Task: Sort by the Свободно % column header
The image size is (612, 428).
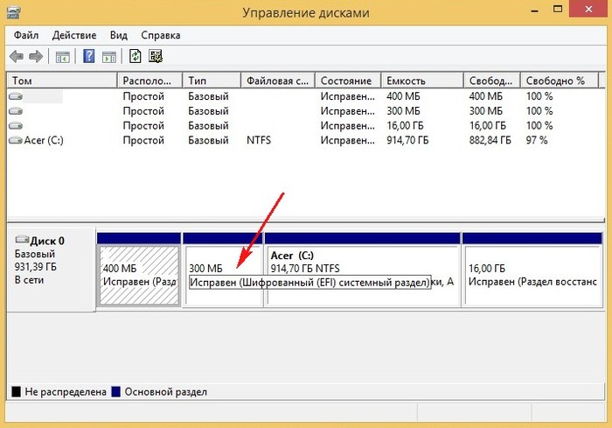Action: click(x=560, y=81)
